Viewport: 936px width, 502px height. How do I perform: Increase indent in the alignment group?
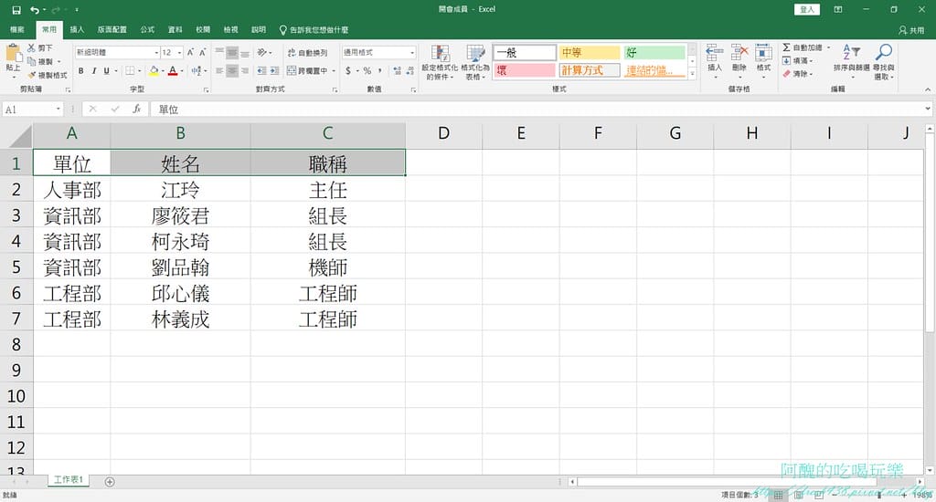[274, 71]
